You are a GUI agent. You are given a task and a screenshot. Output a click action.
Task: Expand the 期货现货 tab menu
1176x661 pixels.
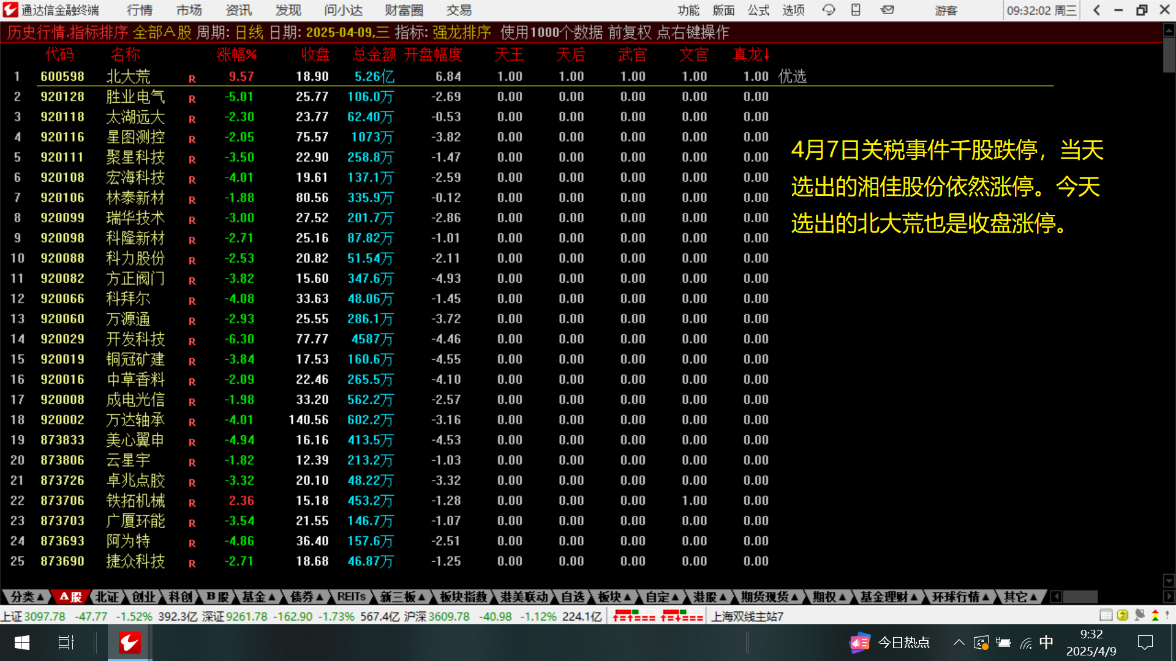point(769,597)
